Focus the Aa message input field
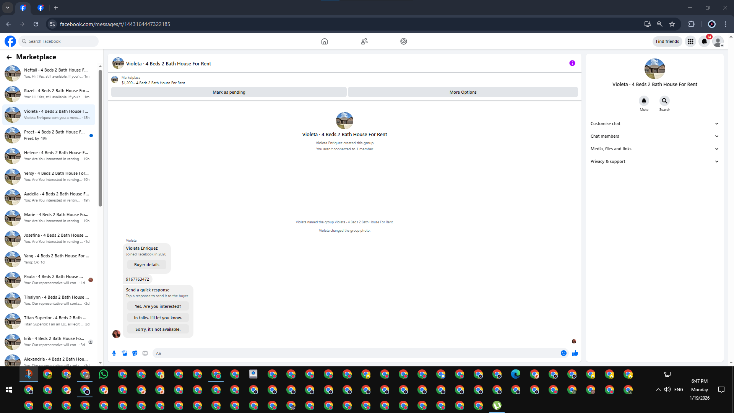The image size is (734, 413). click(356, 353)
